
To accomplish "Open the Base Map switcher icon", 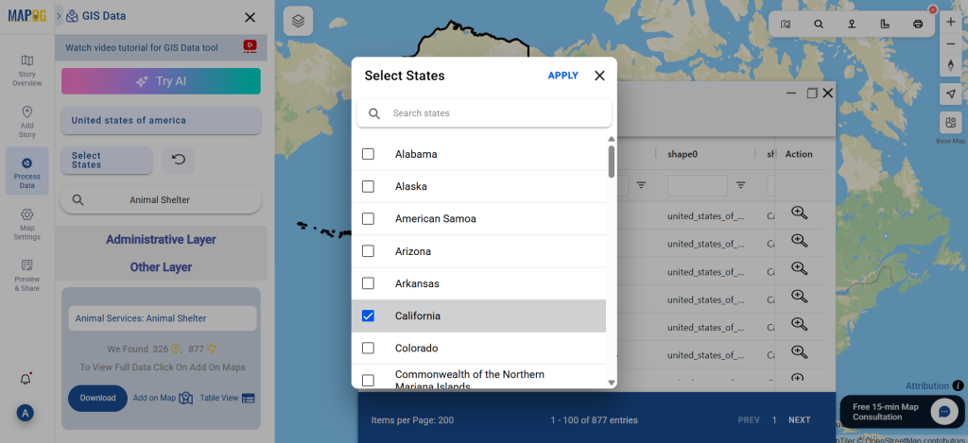I will tap(951, 122).
